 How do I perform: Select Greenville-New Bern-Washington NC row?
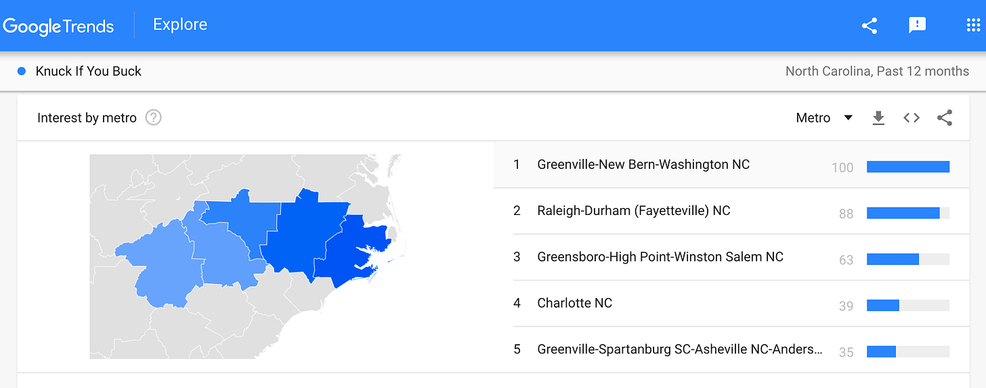(x=643, y=164)
